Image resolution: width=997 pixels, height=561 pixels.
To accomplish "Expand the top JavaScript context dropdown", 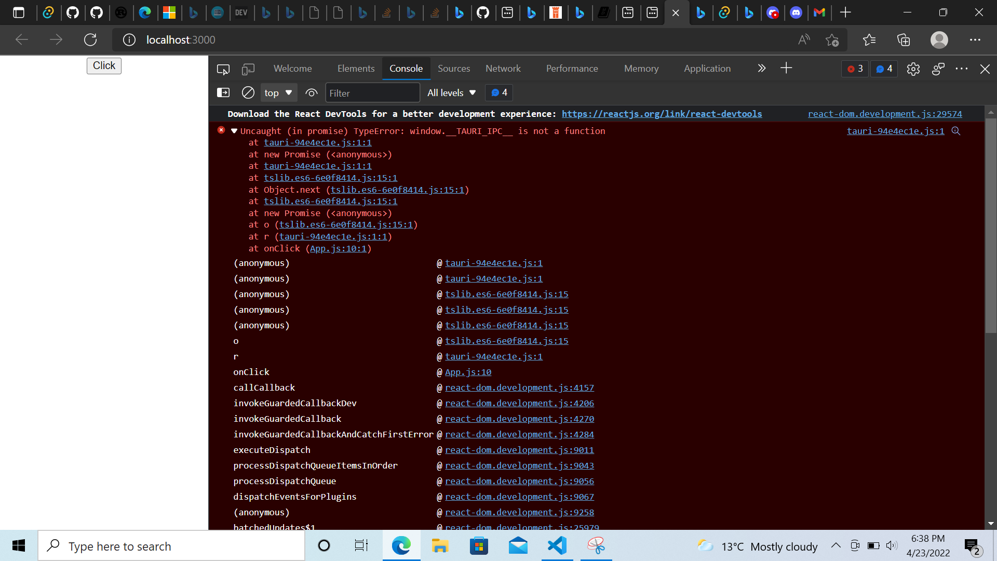I will click(x=278, y=93).
